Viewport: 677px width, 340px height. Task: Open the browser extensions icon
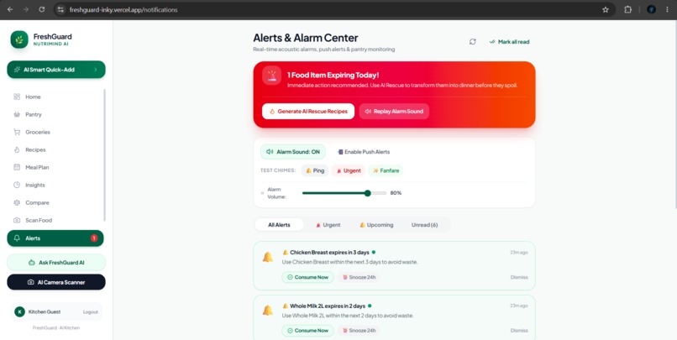[x=627, y=9]
